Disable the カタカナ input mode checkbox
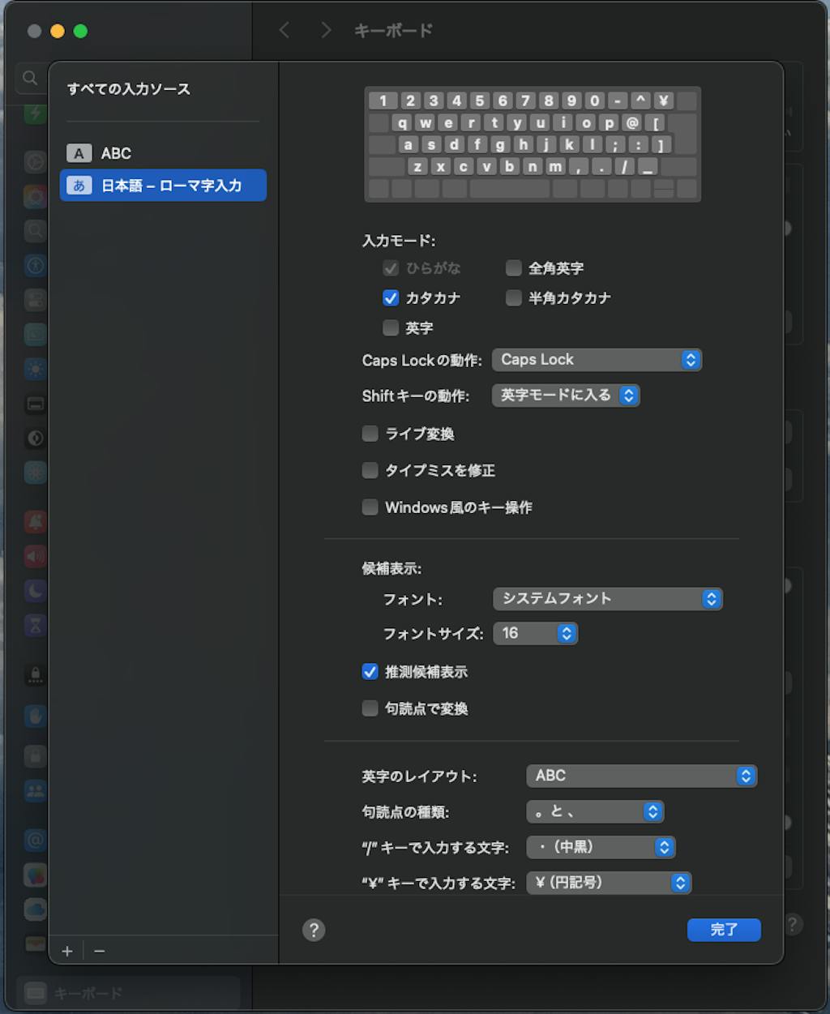Viewport: 830px width, 1014px height. tap(391, 298)
